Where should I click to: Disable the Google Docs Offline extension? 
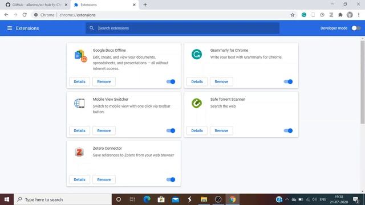tap(171, 81)
